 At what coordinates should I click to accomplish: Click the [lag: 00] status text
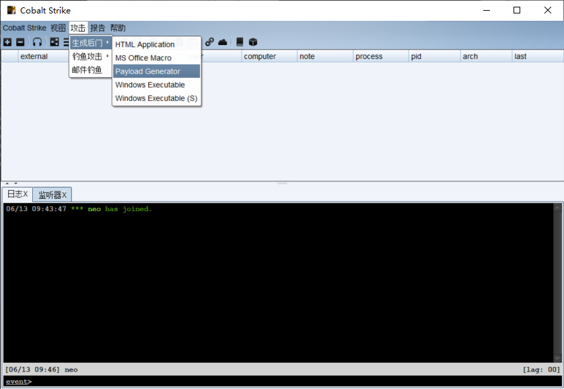click(x=541, y=370)
